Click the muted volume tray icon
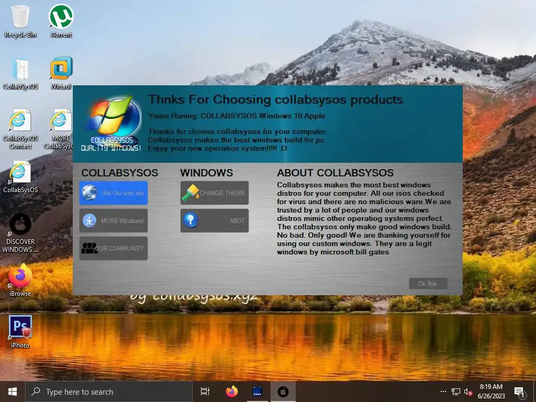Viewport: 536px width, 402px height. (x=468, y=392)
